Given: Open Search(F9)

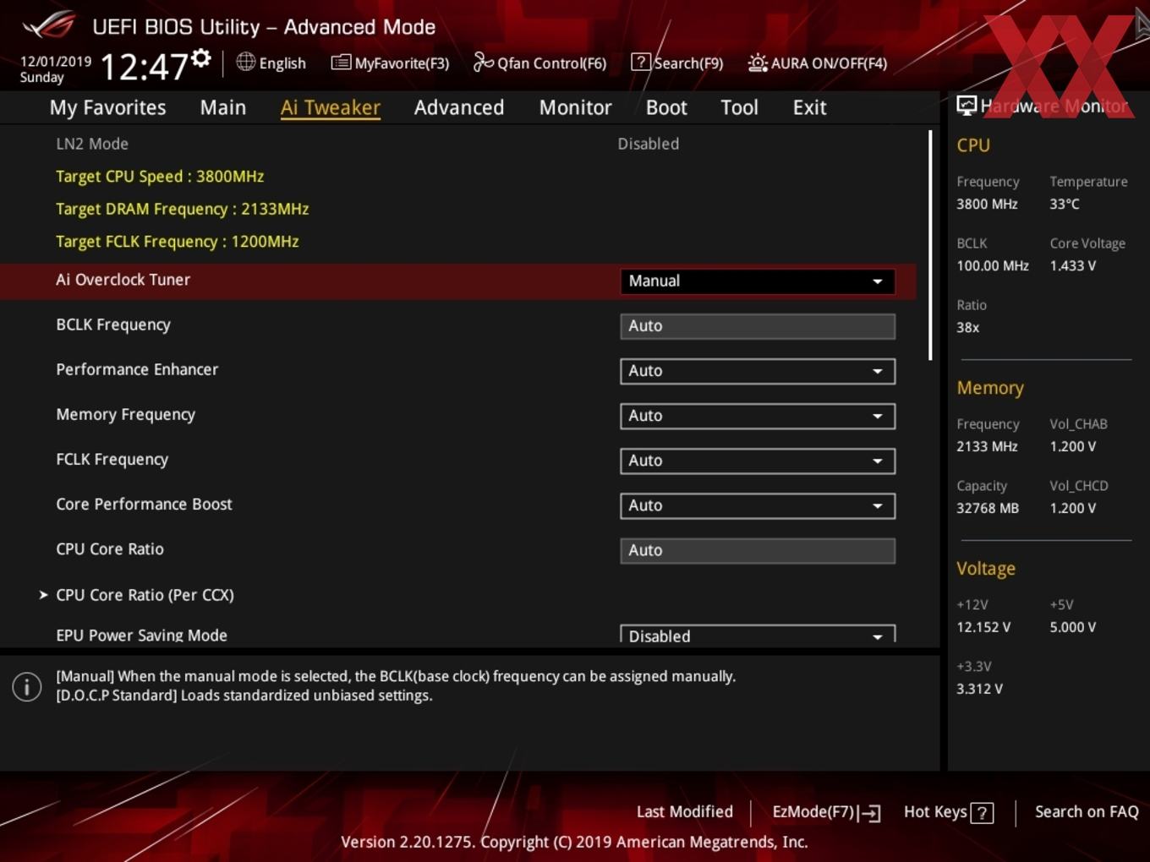Looking at the screenshot, I should [x=677, y=63].
